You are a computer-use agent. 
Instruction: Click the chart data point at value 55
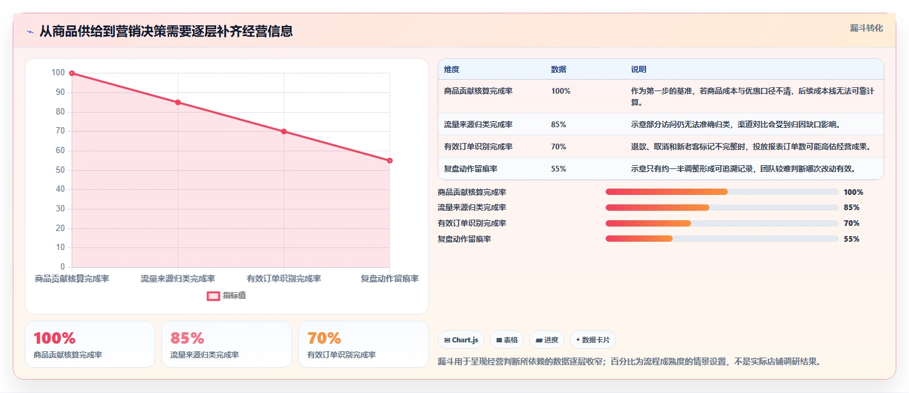click(390, 161)
